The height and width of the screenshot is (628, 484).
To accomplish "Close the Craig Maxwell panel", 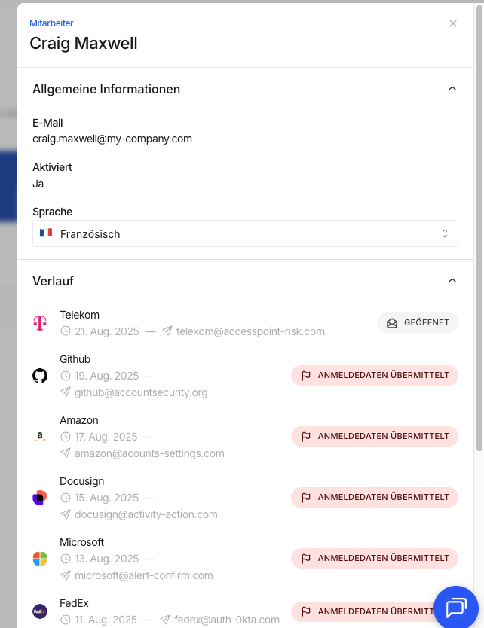I will coord(453,23).
